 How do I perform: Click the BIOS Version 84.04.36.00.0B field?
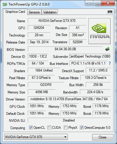[65, 49]
